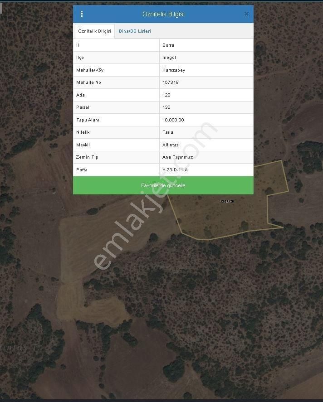
Task: Click the Pafta value H-23-D-11-A
Action: pyautogui.click(x=175, y=170)
